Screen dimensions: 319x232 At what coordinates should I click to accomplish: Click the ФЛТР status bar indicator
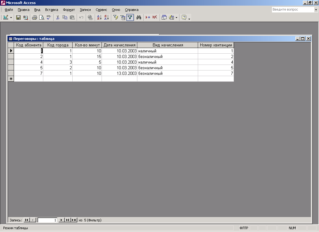(244, 228)
